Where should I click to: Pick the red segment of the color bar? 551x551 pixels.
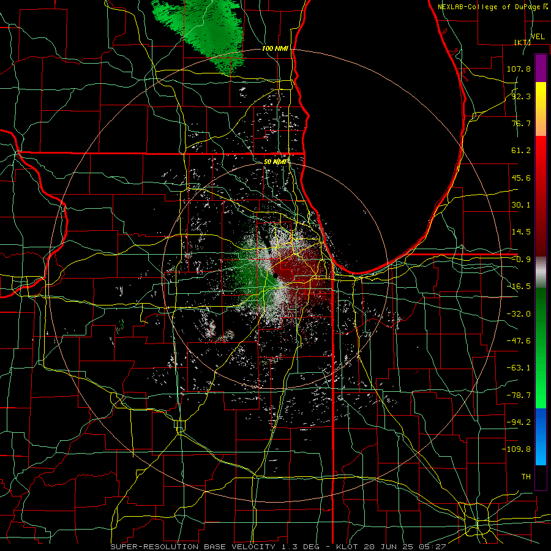541,196
